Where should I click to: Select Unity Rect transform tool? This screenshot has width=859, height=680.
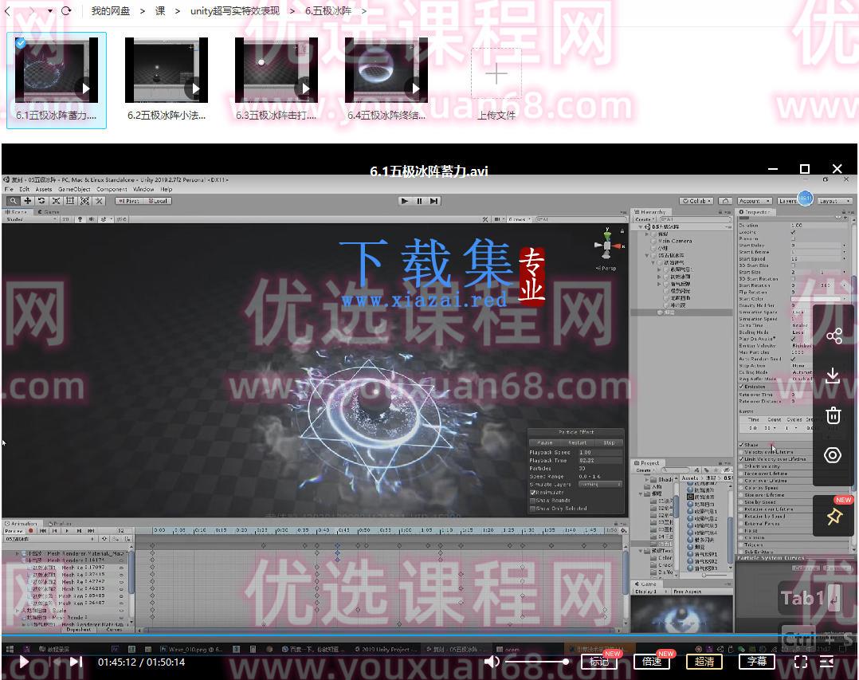(x=69, y=201)
